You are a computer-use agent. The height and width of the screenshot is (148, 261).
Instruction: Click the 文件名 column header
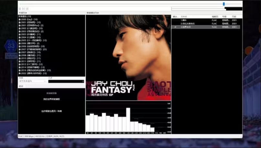pyautogui.click(x=184, y=16)
